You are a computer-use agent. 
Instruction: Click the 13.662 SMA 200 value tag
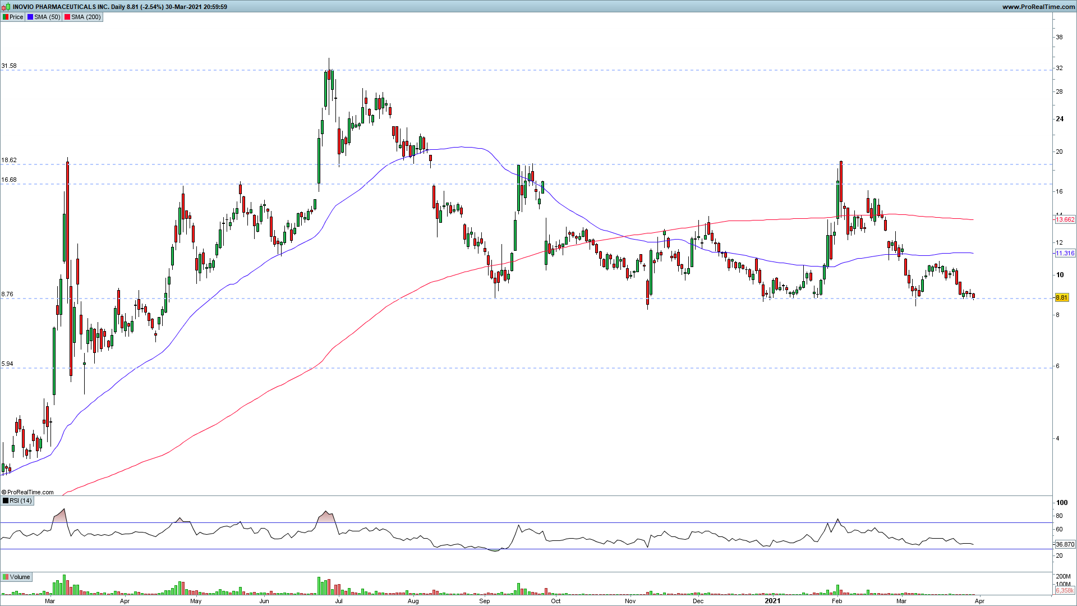1065,219
